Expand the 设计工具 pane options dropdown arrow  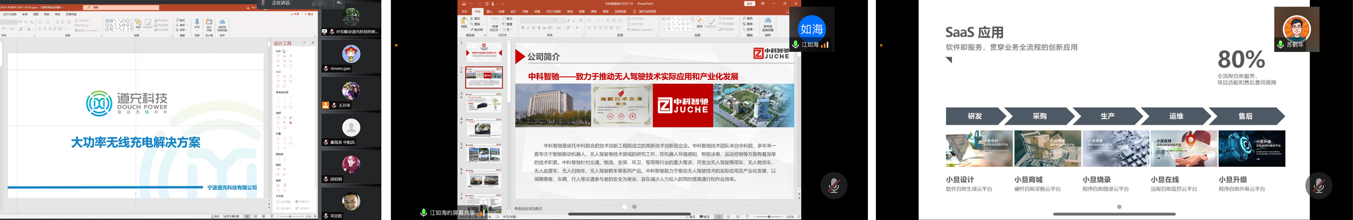304,43
